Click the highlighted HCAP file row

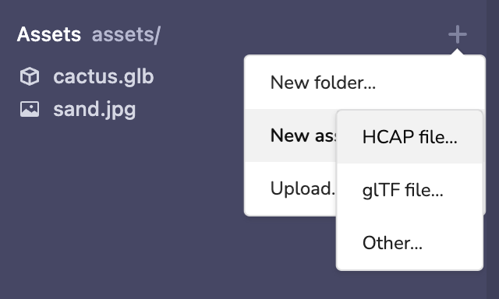[x=409, y=137]
